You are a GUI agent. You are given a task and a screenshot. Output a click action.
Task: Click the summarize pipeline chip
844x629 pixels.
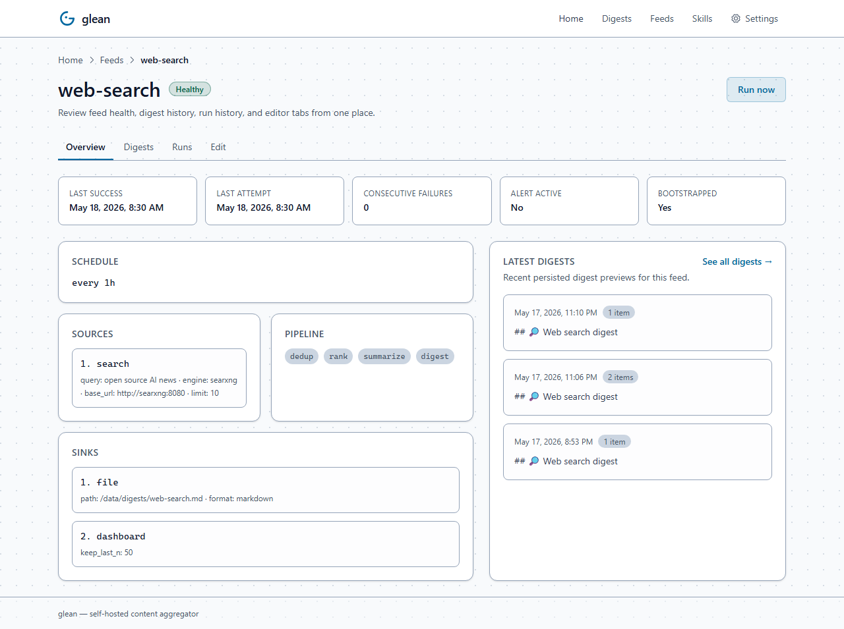tap(384, 356)
